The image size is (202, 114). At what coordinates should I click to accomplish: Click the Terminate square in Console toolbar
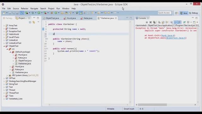(147, 22)
